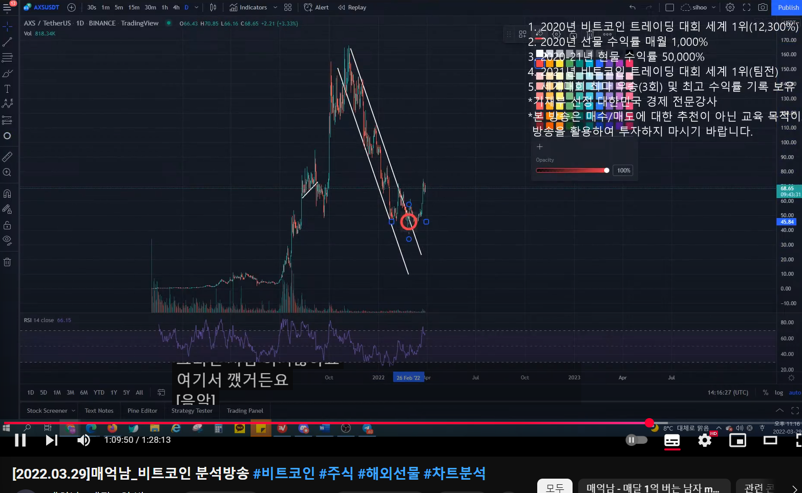Image resolution: width=802 pixels, height=493 pixels.
Task: Enter TradingView fullscreen mode
Action: point(747,8)
